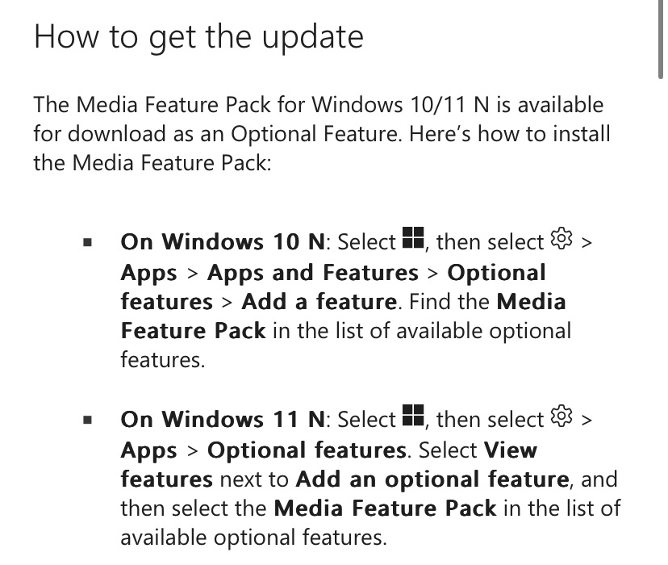Click "Media Feature Pack" in the Windows 11 step
This screenshot has width=668, height=565.
click(x=385, y=508)
